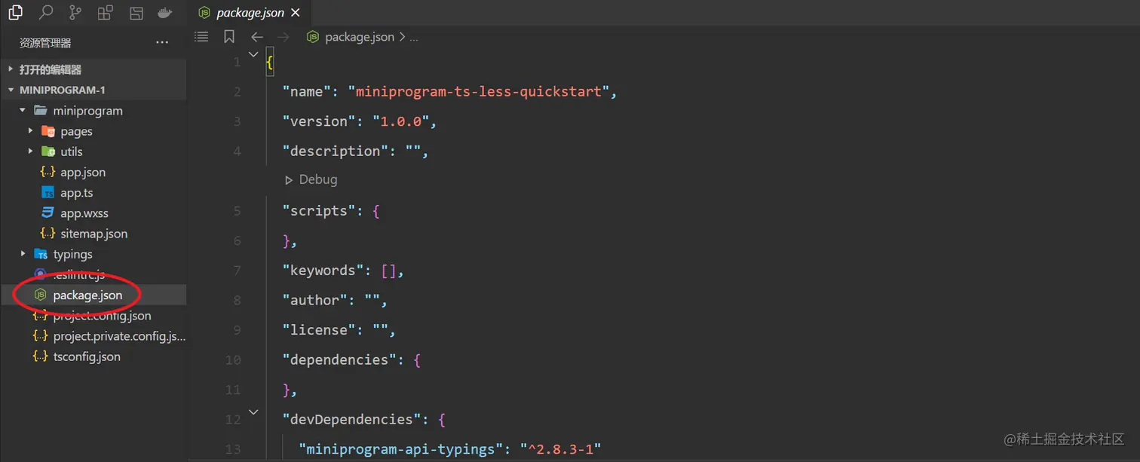The image size is (1140, 462).
Task: Expand the typings folder
Action: coord(93,254)
